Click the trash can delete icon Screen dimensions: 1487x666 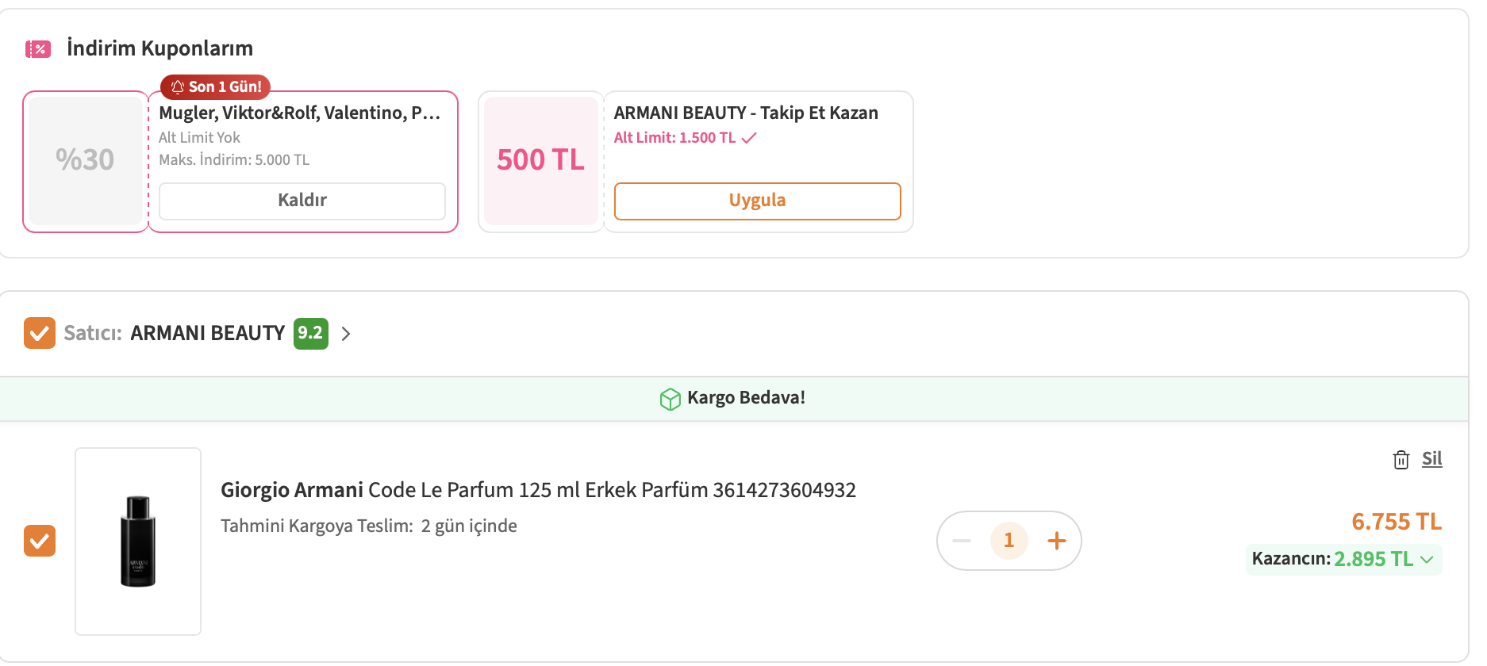(x=1401, y=460)
